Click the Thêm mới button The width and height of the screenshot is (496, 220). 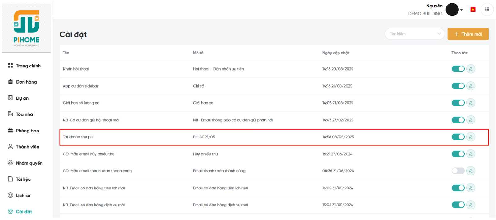click(468, 34)
